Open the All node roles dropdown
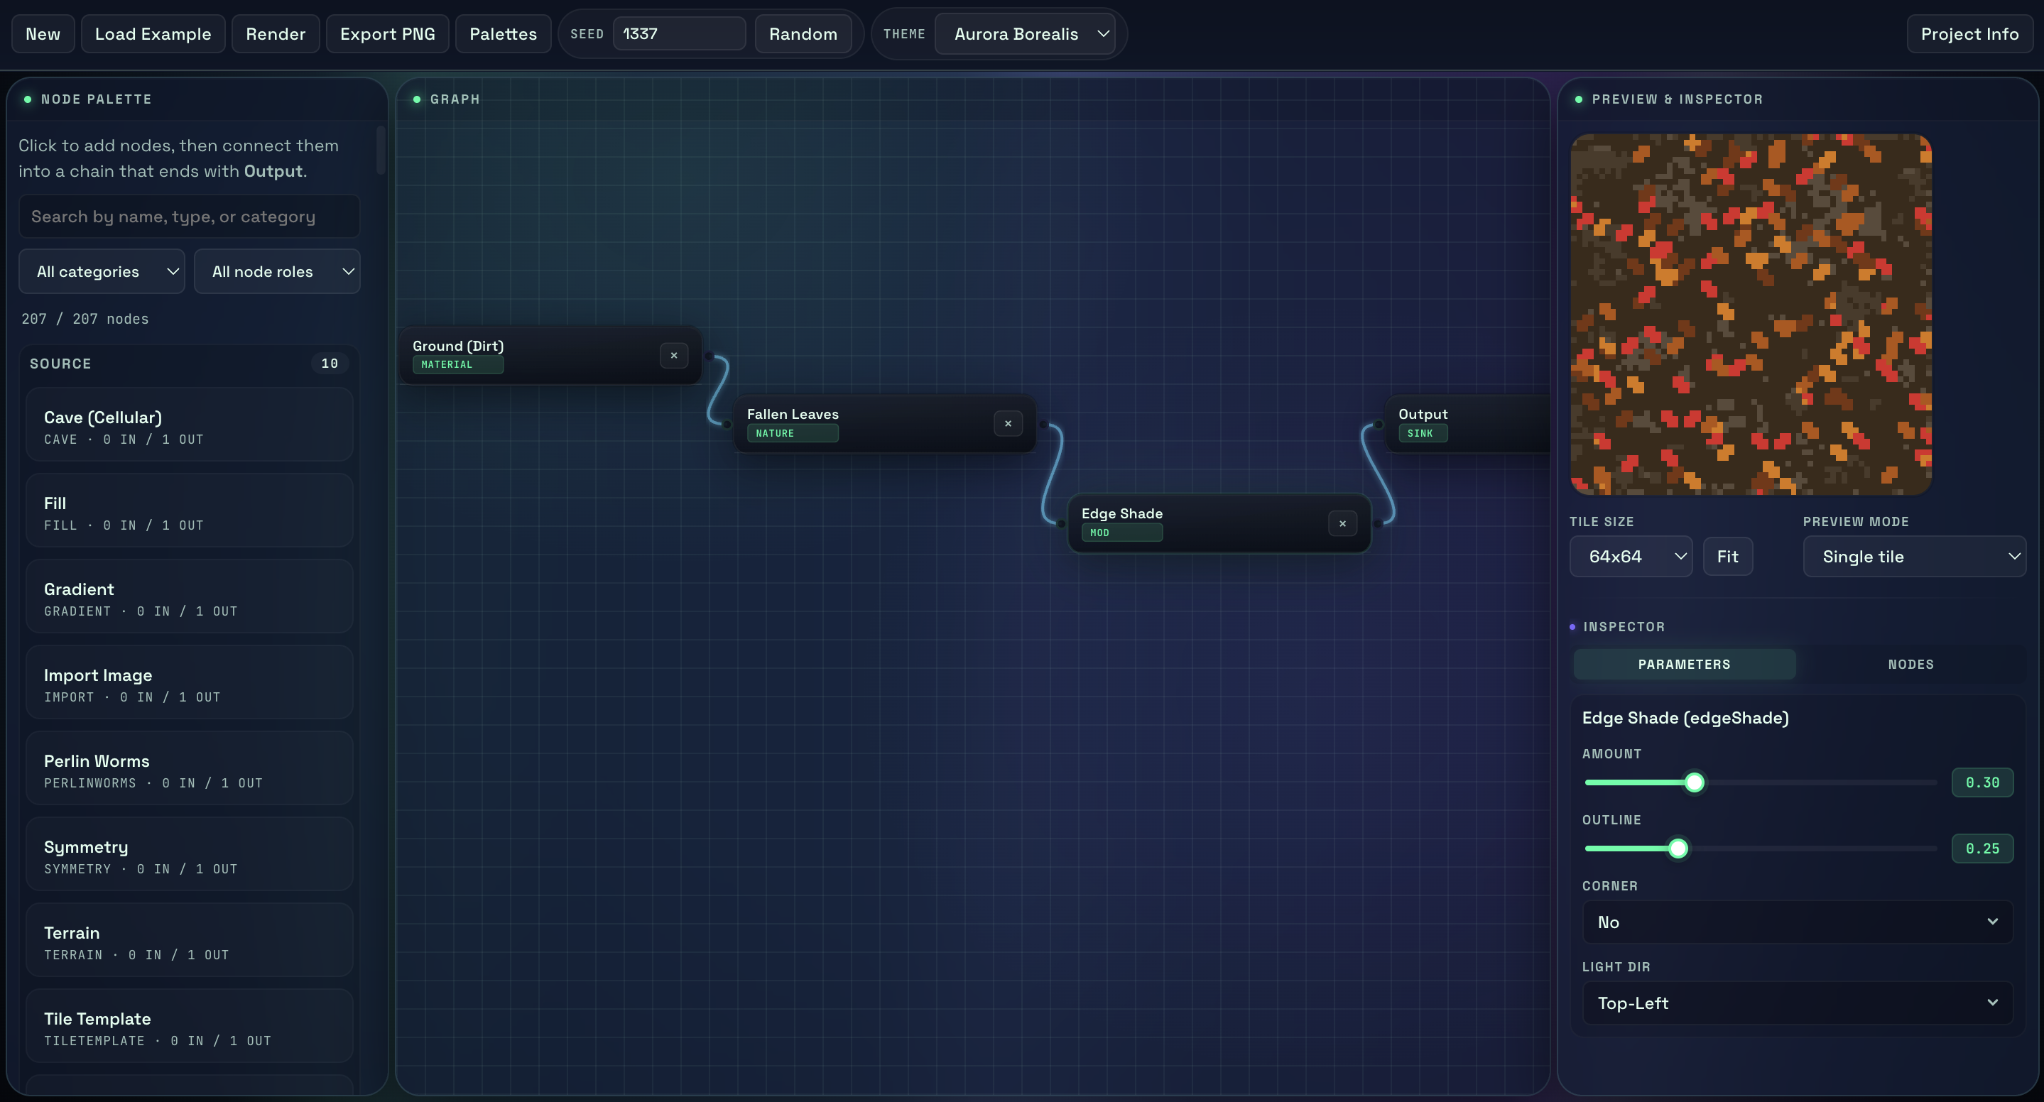This screenshot has height=1102, width=2044. pyautogui.click(x=277, y=271)
